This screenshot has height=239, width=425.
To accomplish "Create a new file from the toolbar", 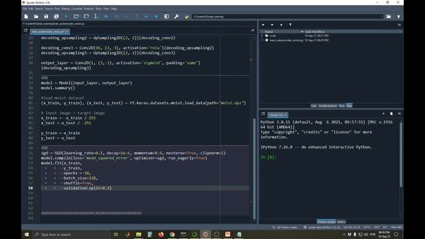I will coord(27,17).
